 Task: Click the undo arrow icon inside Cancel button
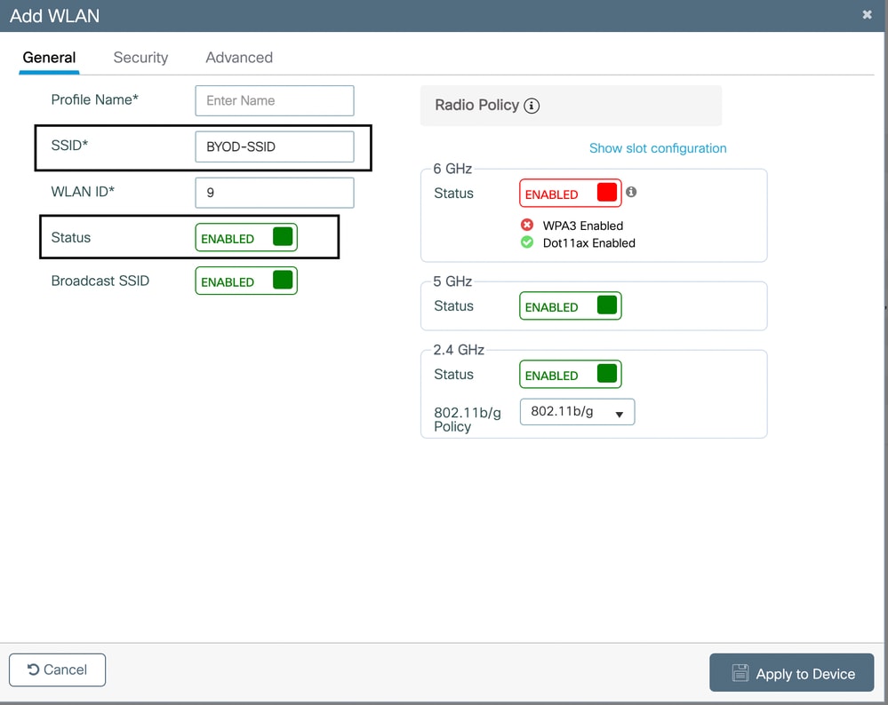[x=32, y=669]
